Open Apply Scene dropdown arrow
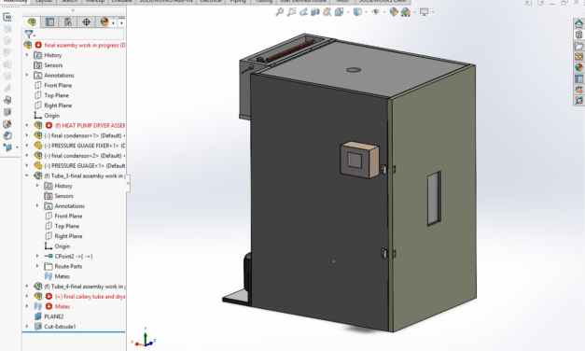This screenshot has height=351, width=585. pos(414,12)
